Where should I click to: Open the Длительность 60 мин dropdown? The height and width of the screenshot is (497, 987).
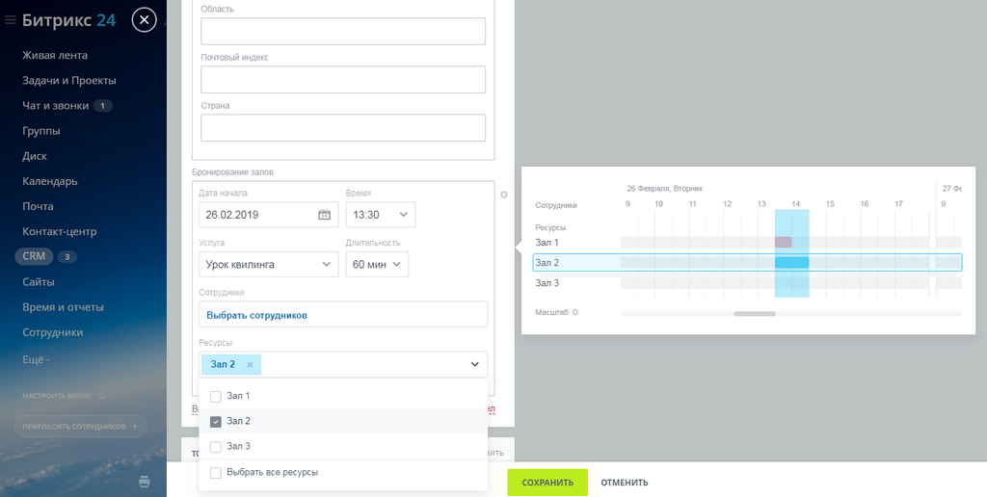pos(377,264)
